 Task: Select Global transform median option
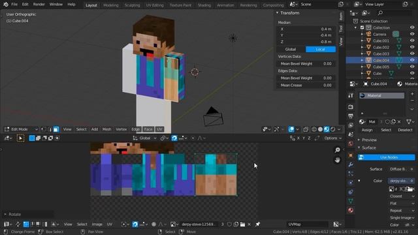[x=291, y=50]
